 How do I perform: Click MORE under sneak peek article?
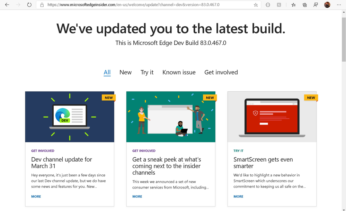pyautogui.click(x=137, y=196)
